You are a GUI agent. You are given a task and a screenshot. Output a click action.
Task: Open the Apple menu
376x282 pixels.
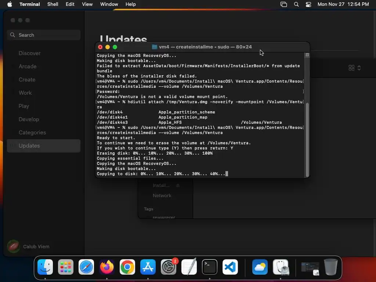(x=10, y=4)
